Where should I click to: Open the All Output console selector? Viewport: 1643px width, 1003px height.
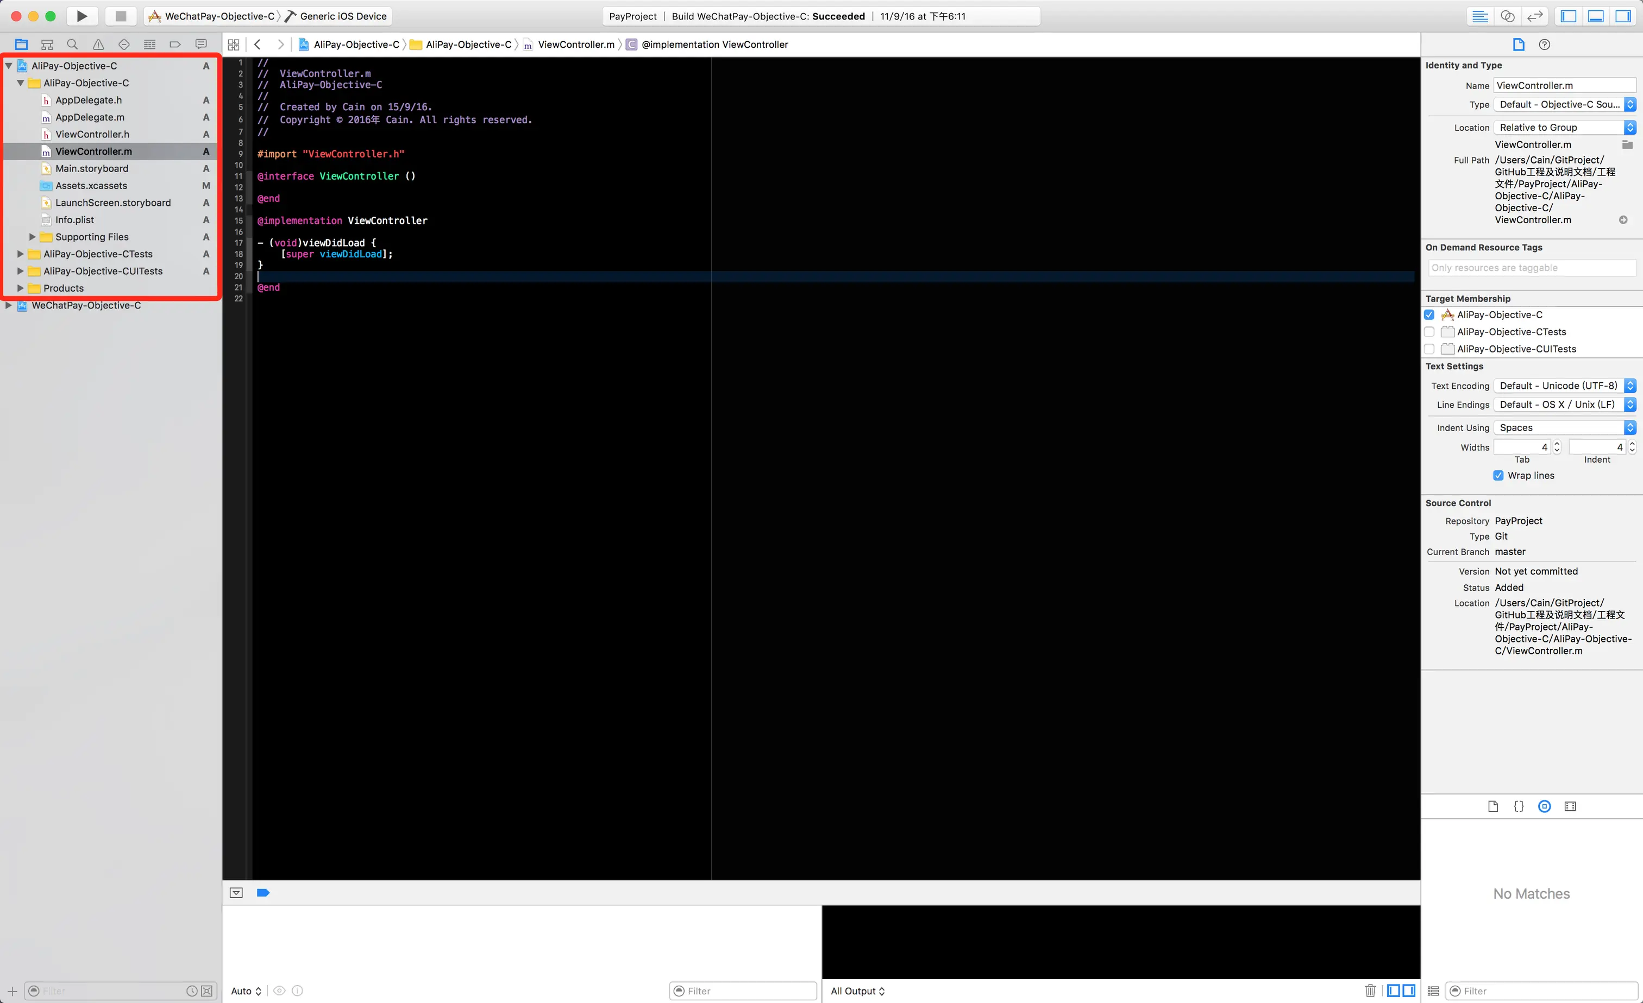857,991
